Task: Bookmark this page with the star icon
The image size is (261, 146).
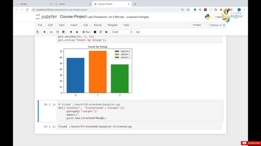Action: point(188,10)
